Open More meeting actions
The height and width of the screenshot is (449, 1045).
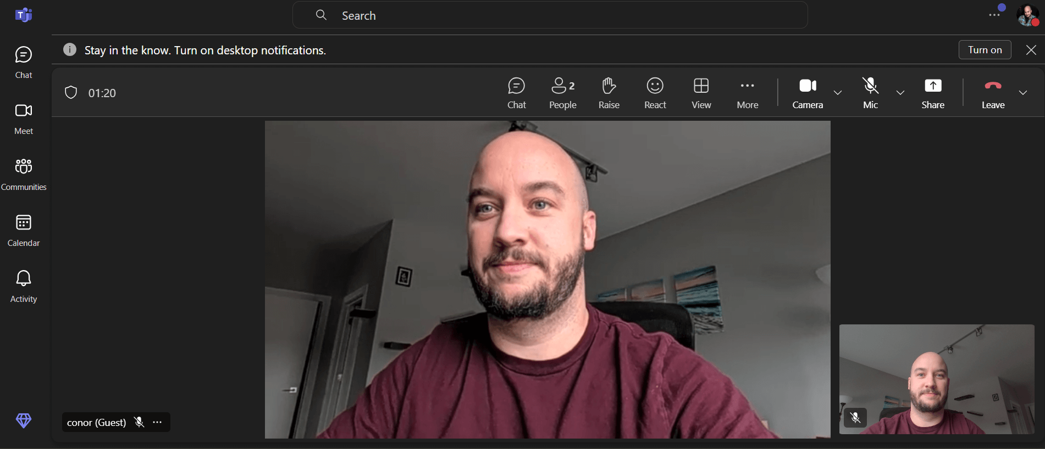pos(748,93)
